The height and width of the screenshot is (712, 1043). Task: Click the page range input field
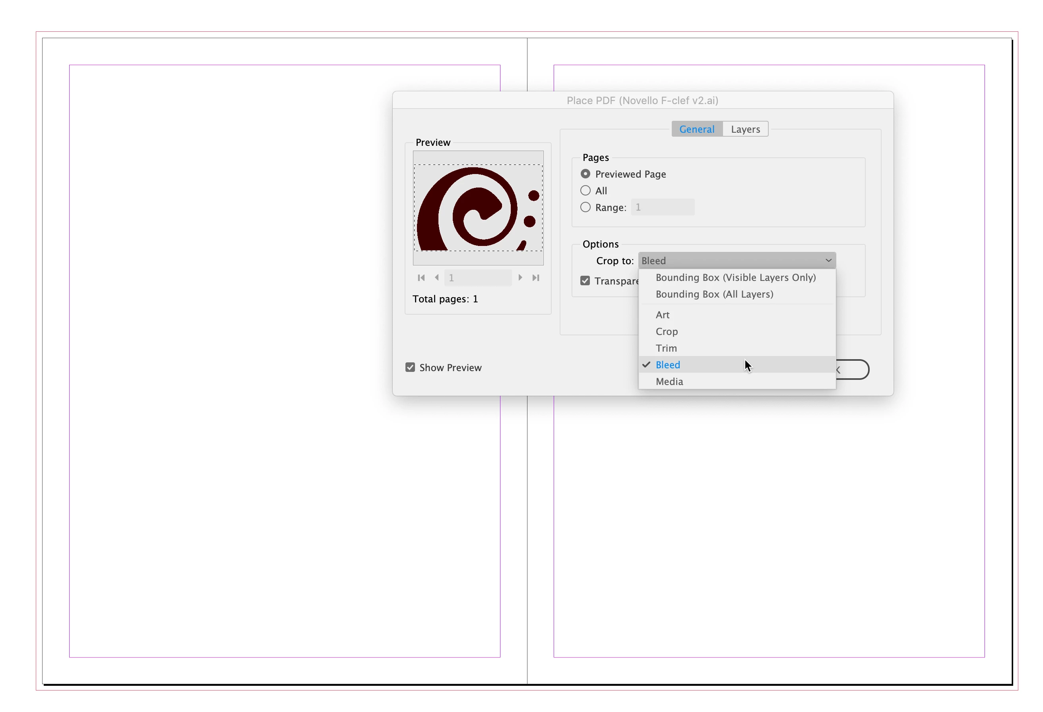tap(663, 207)
